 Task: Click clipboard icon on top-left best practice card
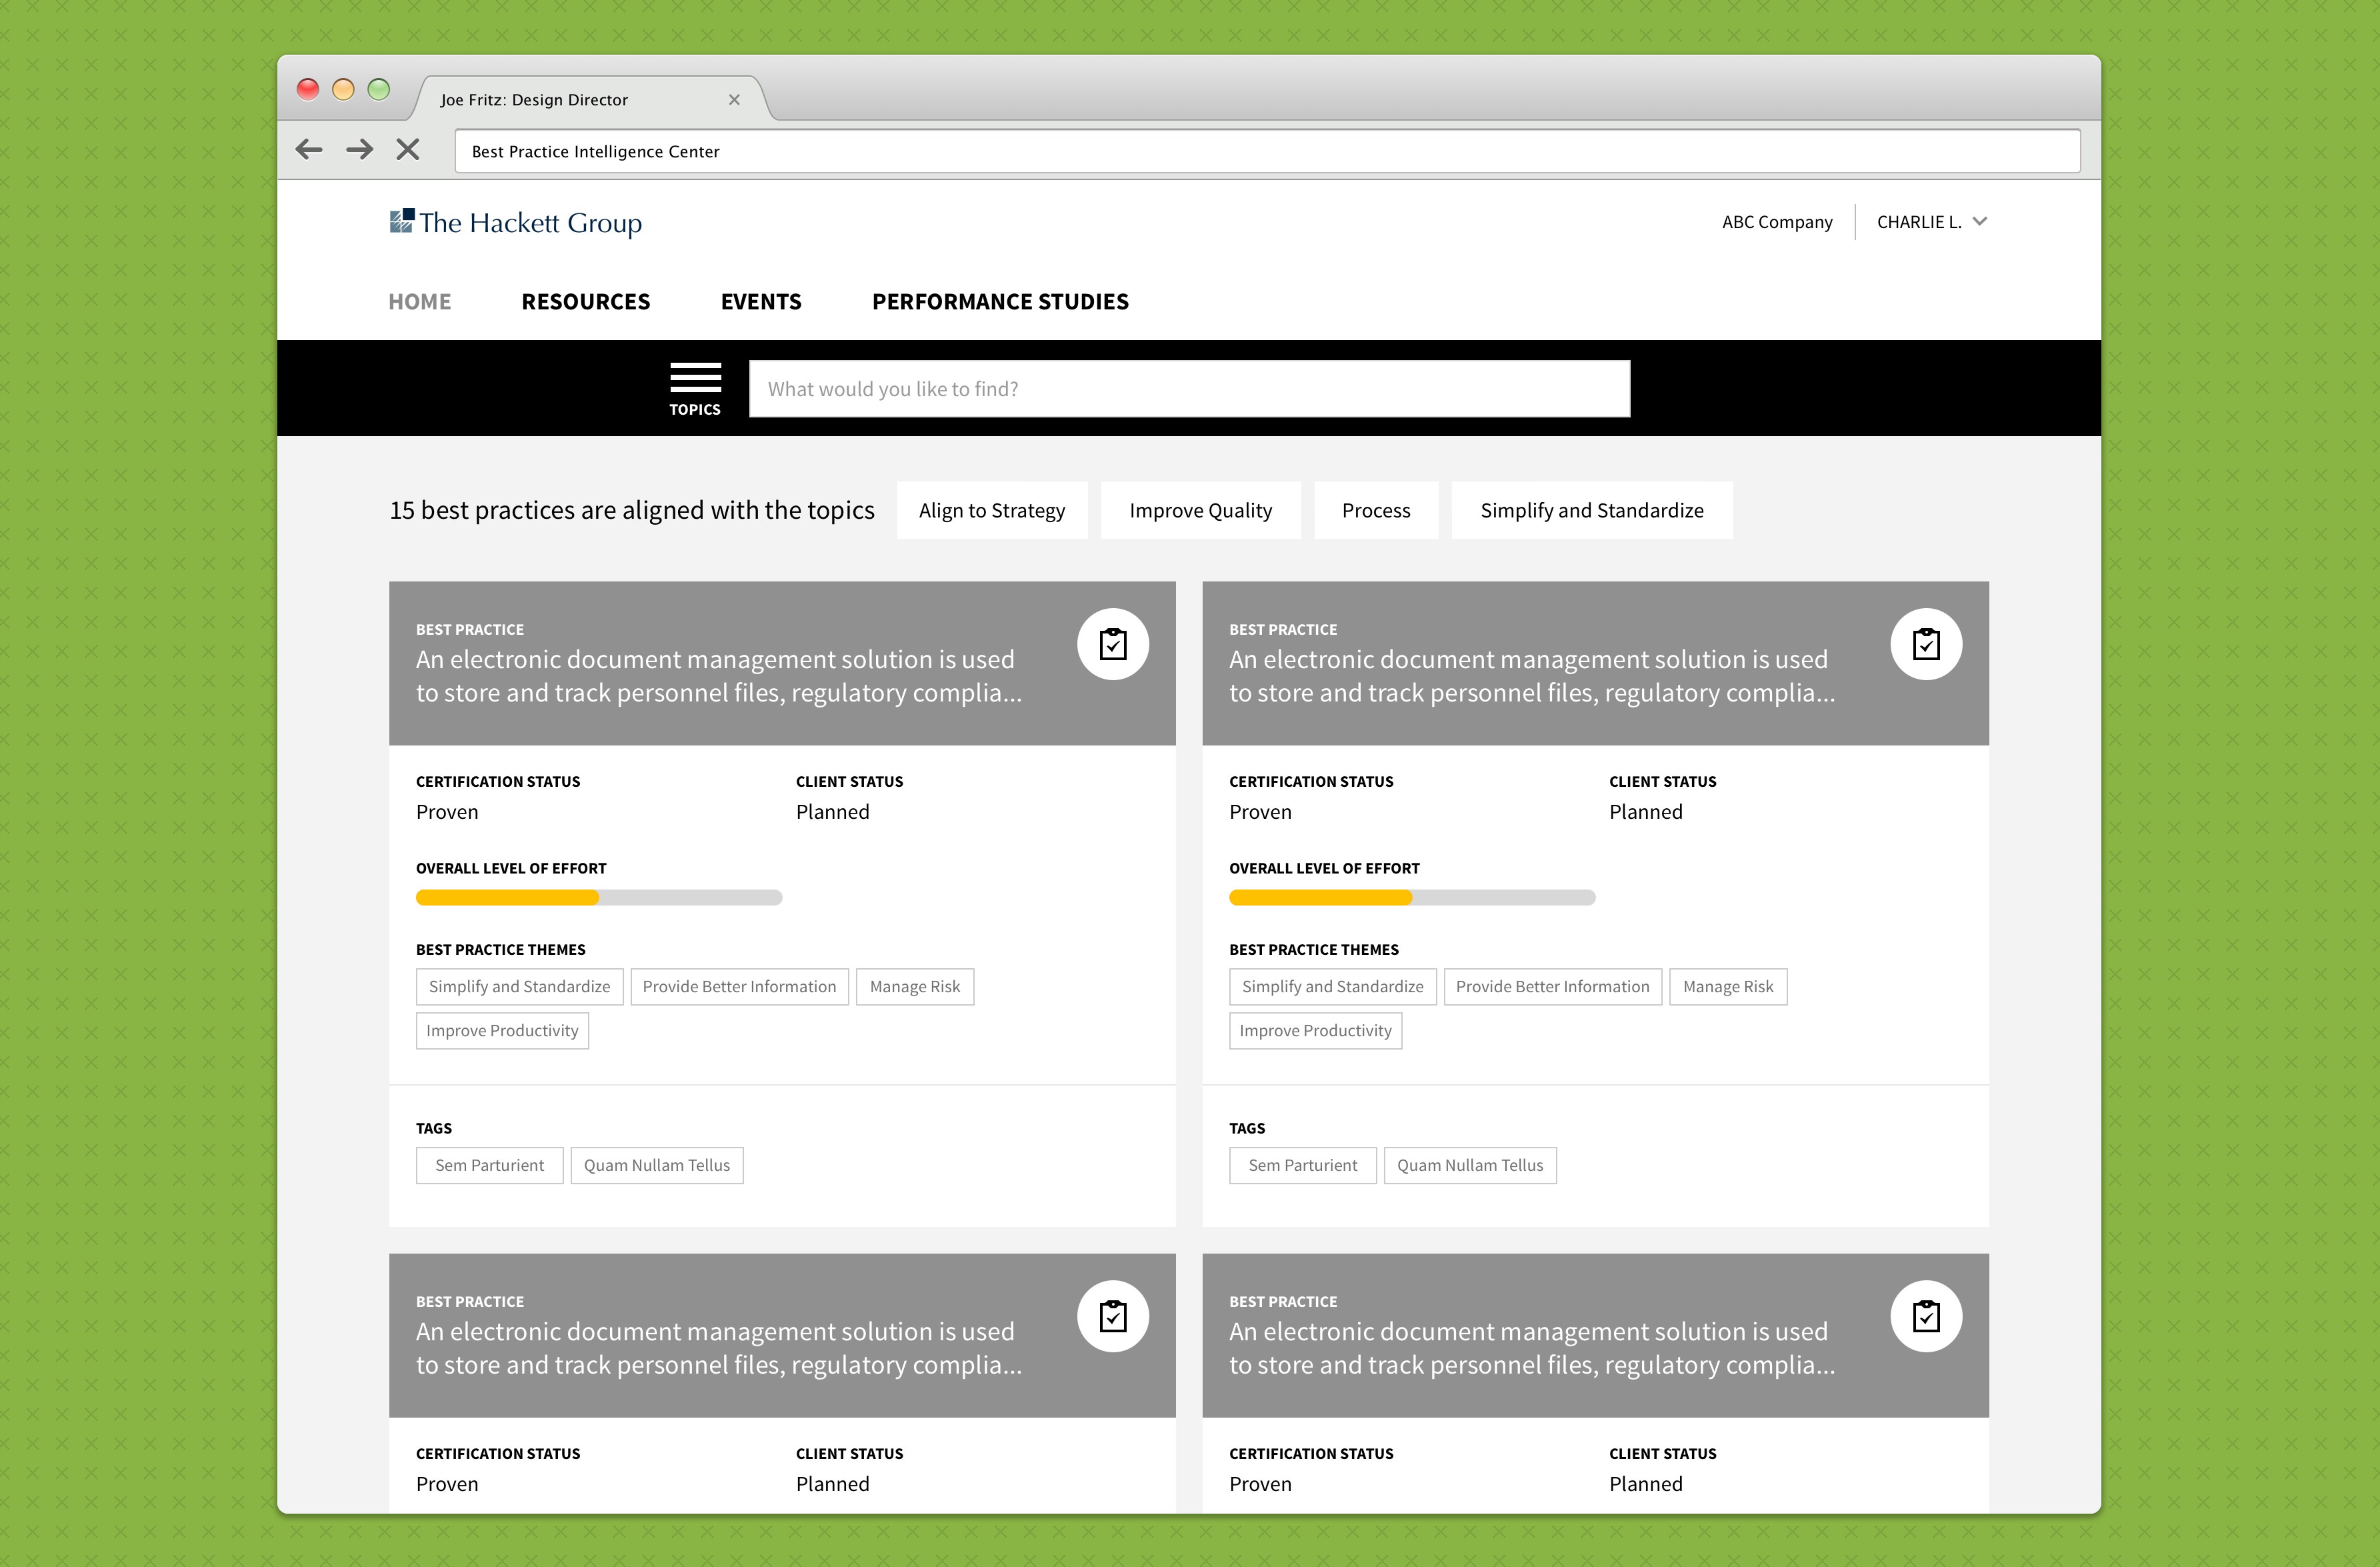click(1113, 644)
